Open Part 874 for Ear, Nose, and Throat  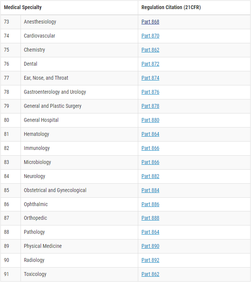(150, 78)
